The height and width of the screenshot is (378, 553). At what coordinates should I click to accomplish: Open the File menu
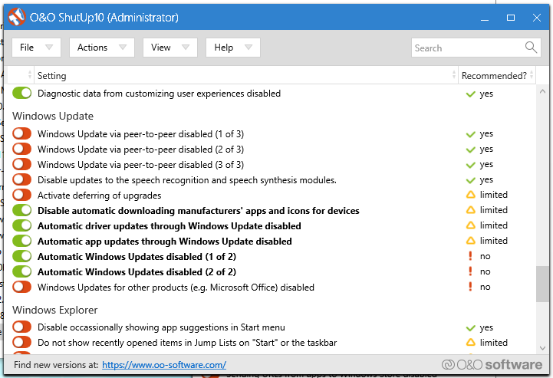click(36, 48)
